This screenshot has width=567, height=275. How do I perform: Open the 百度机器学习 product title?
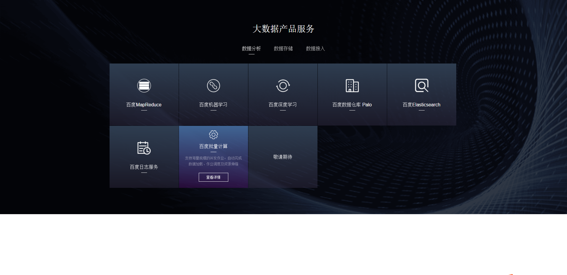[213, 105]
